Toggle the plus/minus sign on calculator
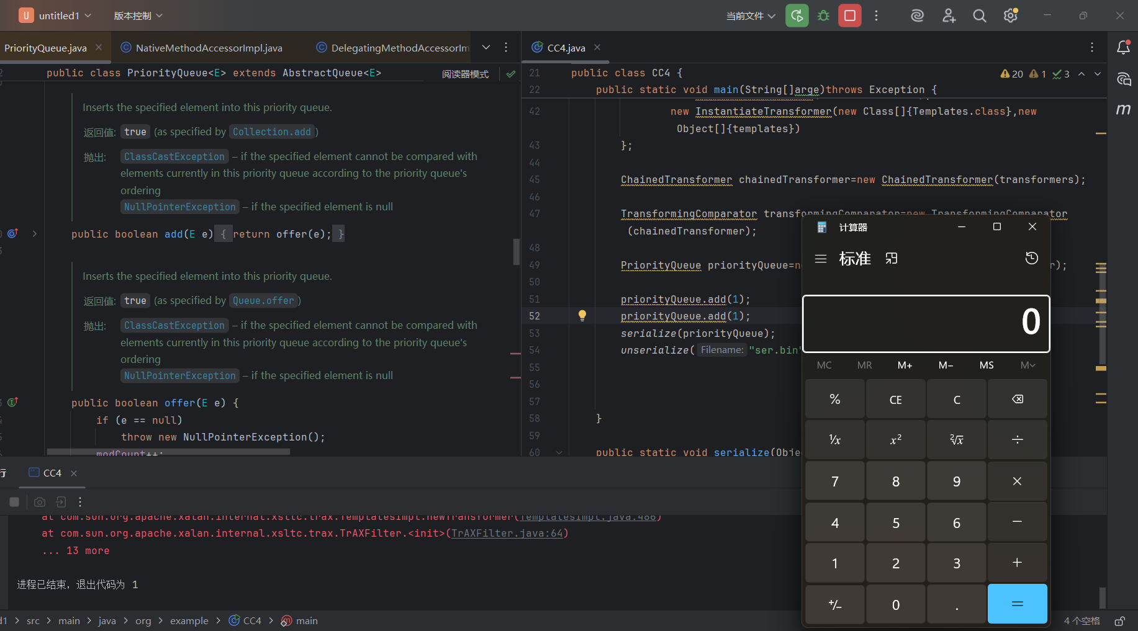The width and height of the screenshot is (1138, 631). pos(834,604)
